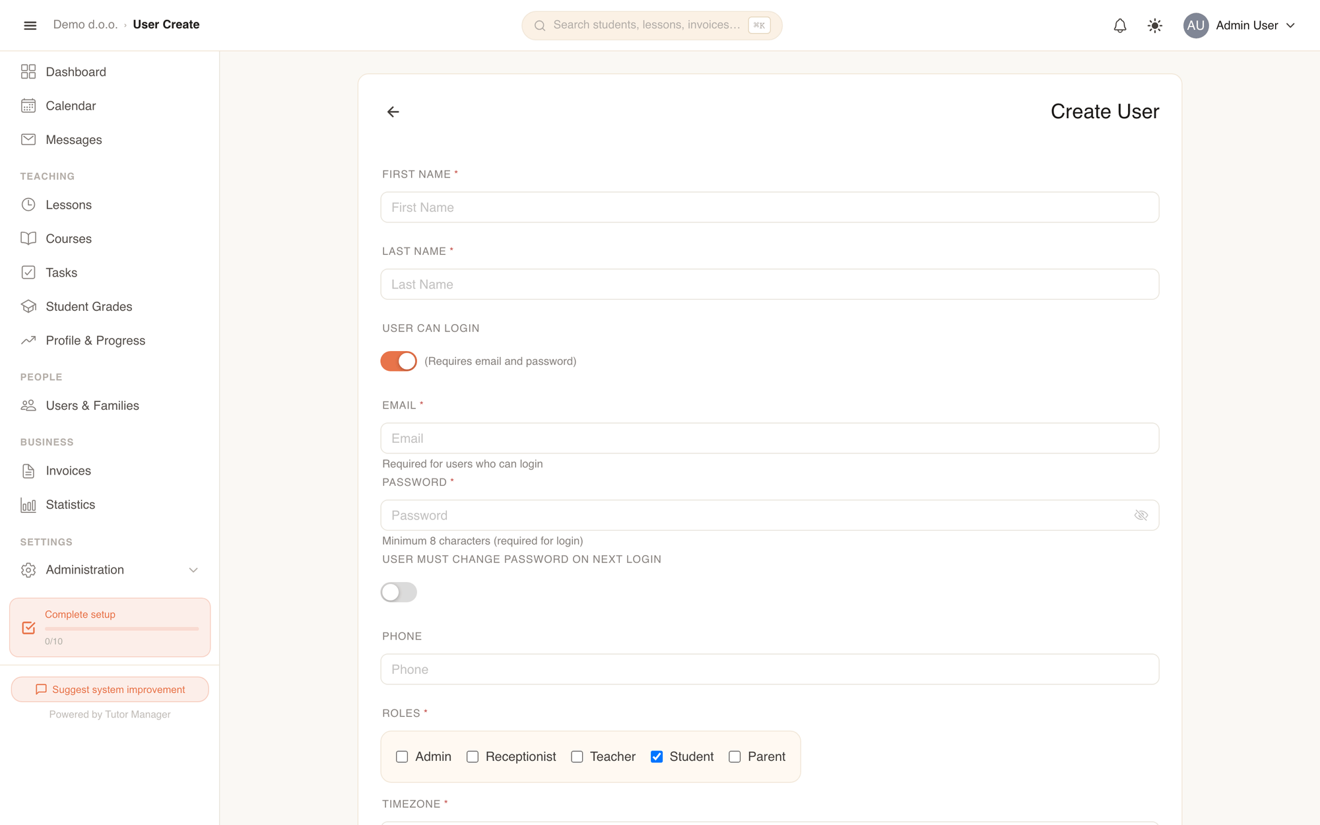Click the Complete setup checklist icon
The height and width of the screenshot is (825, 1320).
[28, 628]
